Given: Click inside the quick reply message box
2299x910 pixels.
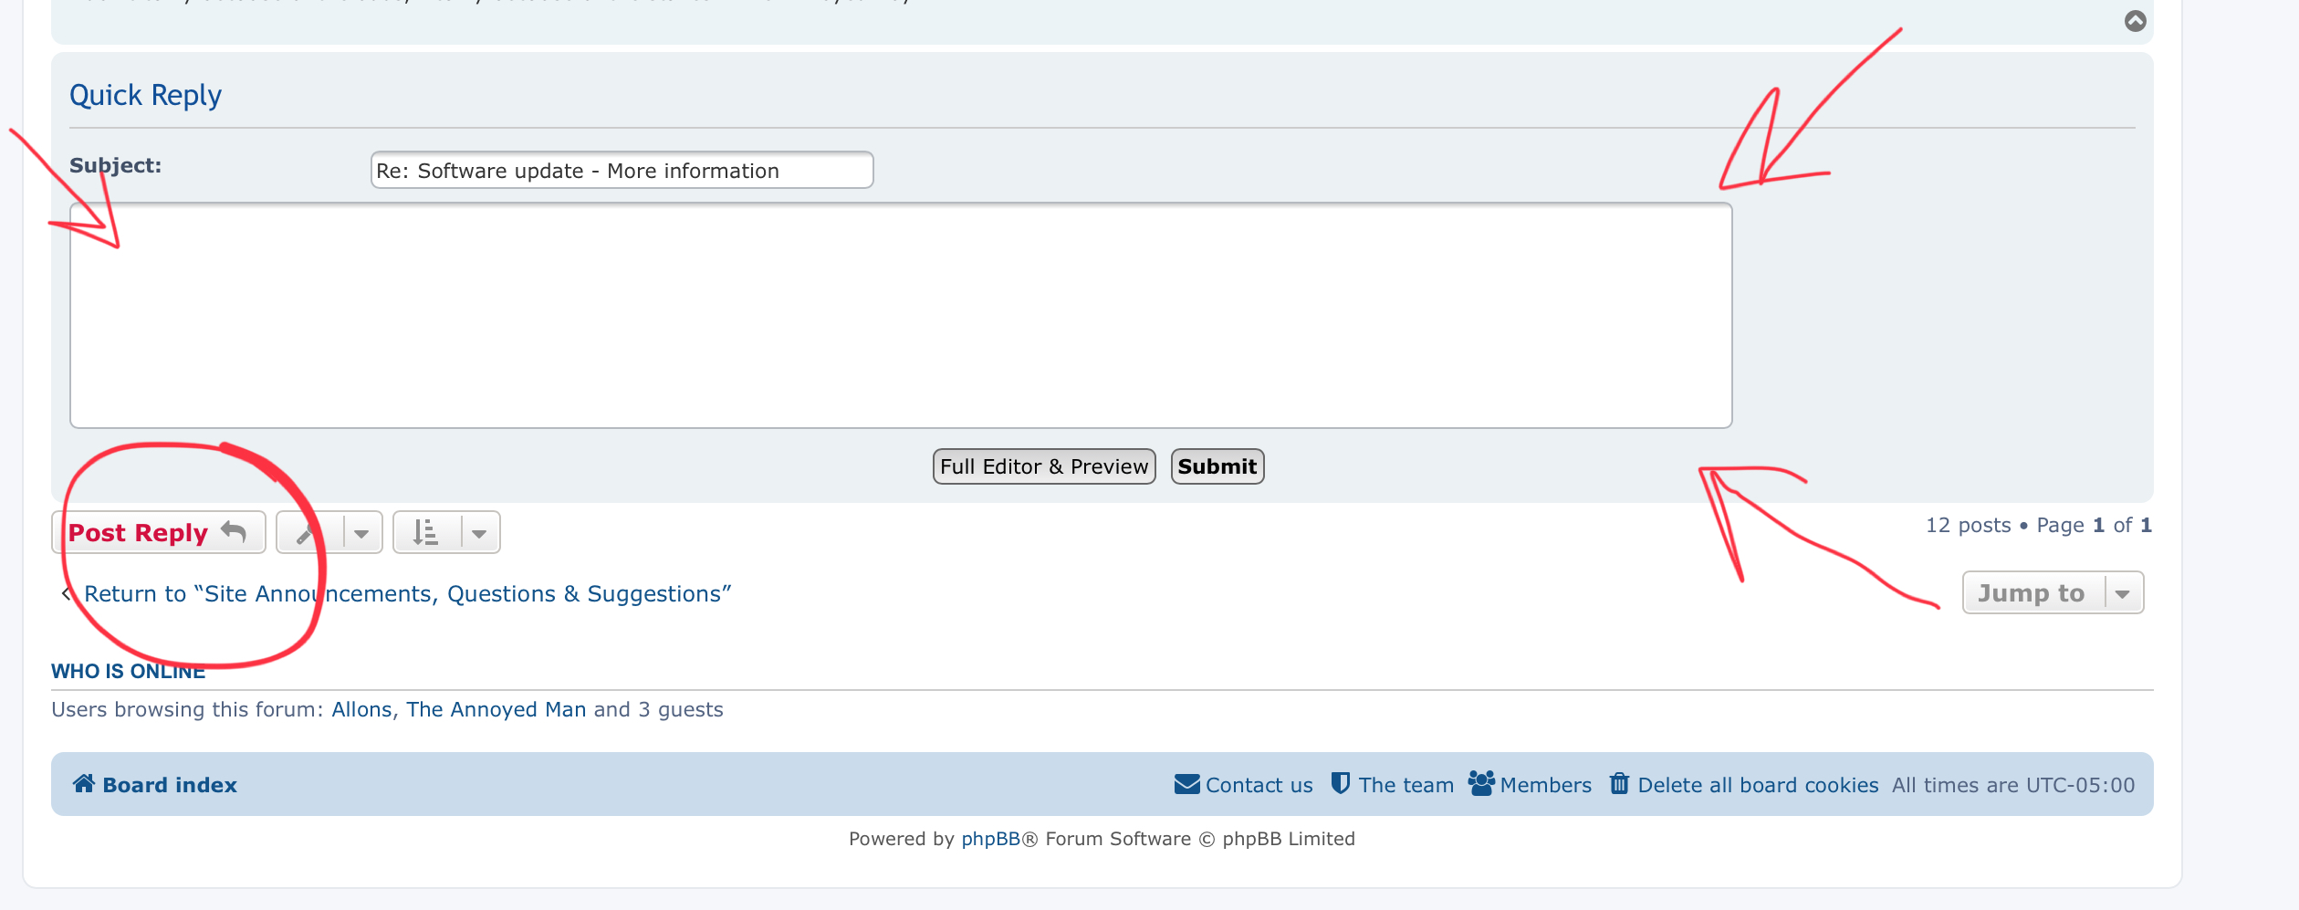Looking at the screenshot, I should point(900,316).
